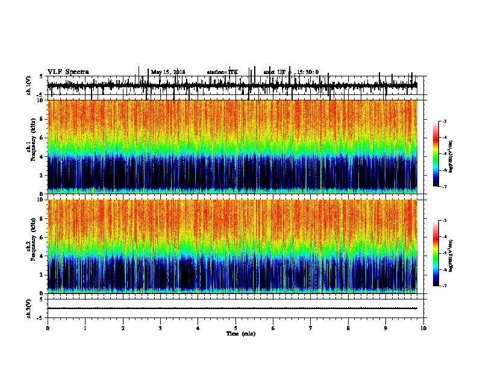Viewport: 477px width, 368px height.
Task: Click the ch.2 frequency tick label "6"
Action: pos(42,238)
